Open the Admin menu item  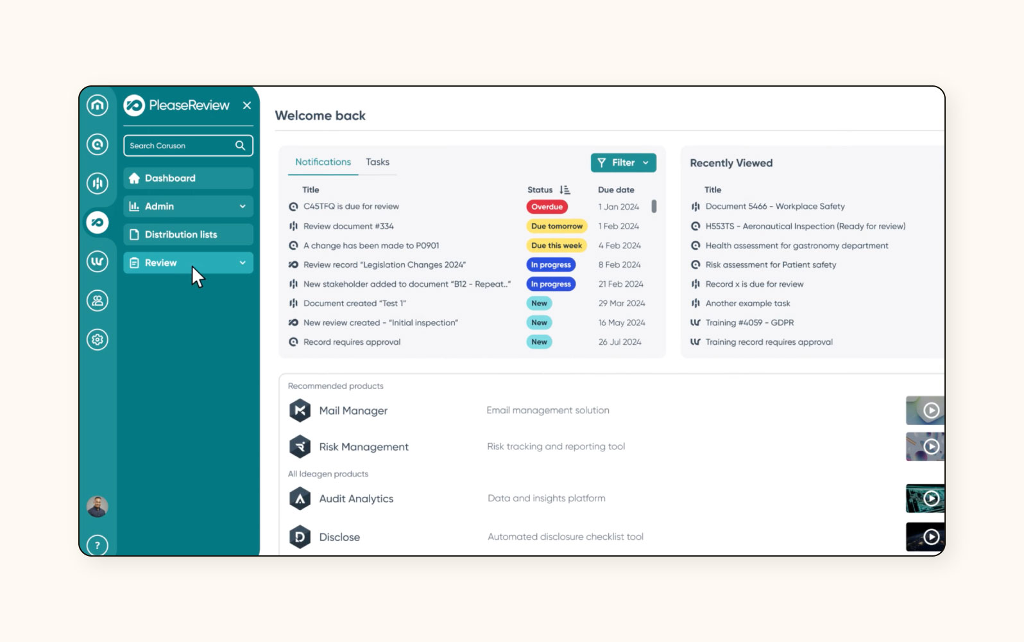pyautogui.click(x=188, y=206)
